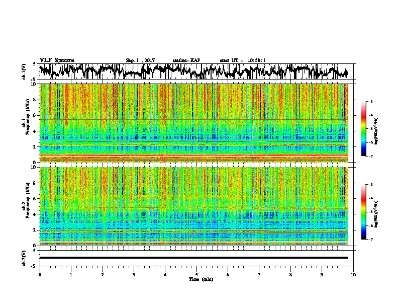Screen dimensions: 398x308
Task: Click the "ch.3(V)" axis label
Action: (24, 259)
